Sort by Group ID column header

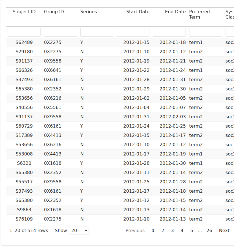pyautogui.click(x=54, y=12)
